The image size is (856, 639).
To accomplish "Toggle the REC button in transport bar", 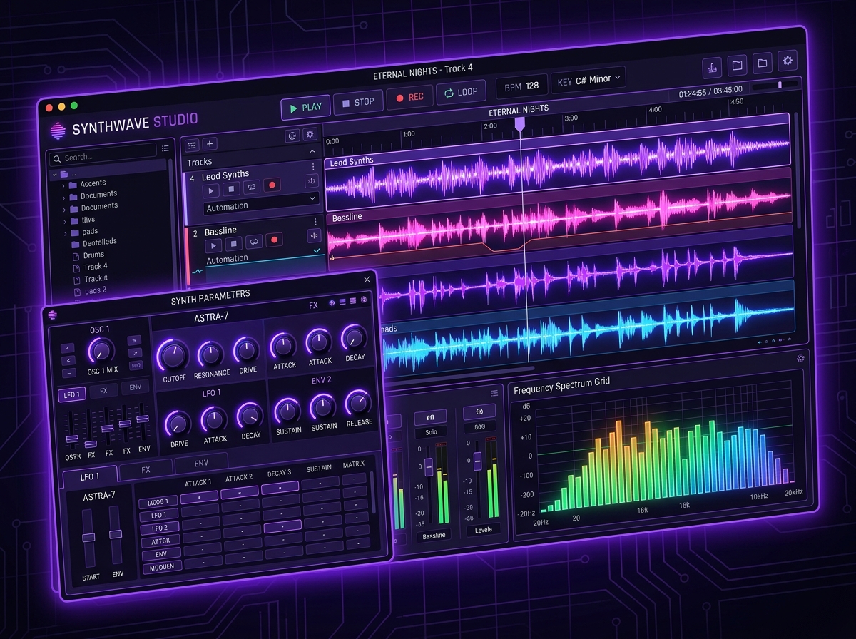I will [409, 97].
